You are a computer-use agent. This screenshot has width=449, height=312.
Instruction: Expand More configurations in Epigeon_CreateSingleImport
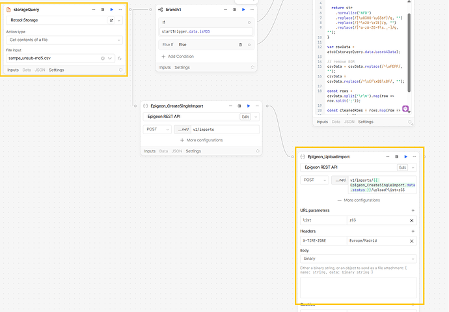pyautogui.click(x=201, y=140)
